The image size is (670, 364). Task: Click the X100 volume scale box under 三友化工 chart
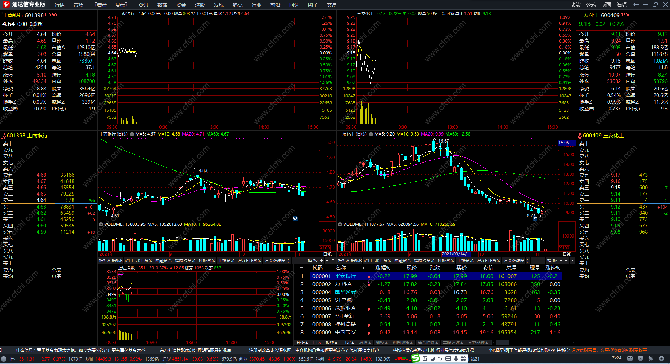pos(564,248)
